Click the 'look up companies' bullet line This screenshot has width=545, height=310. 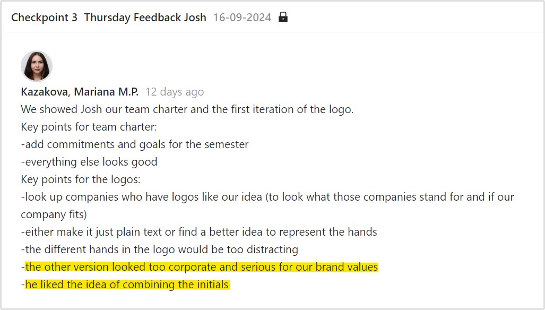coord(267,197)
